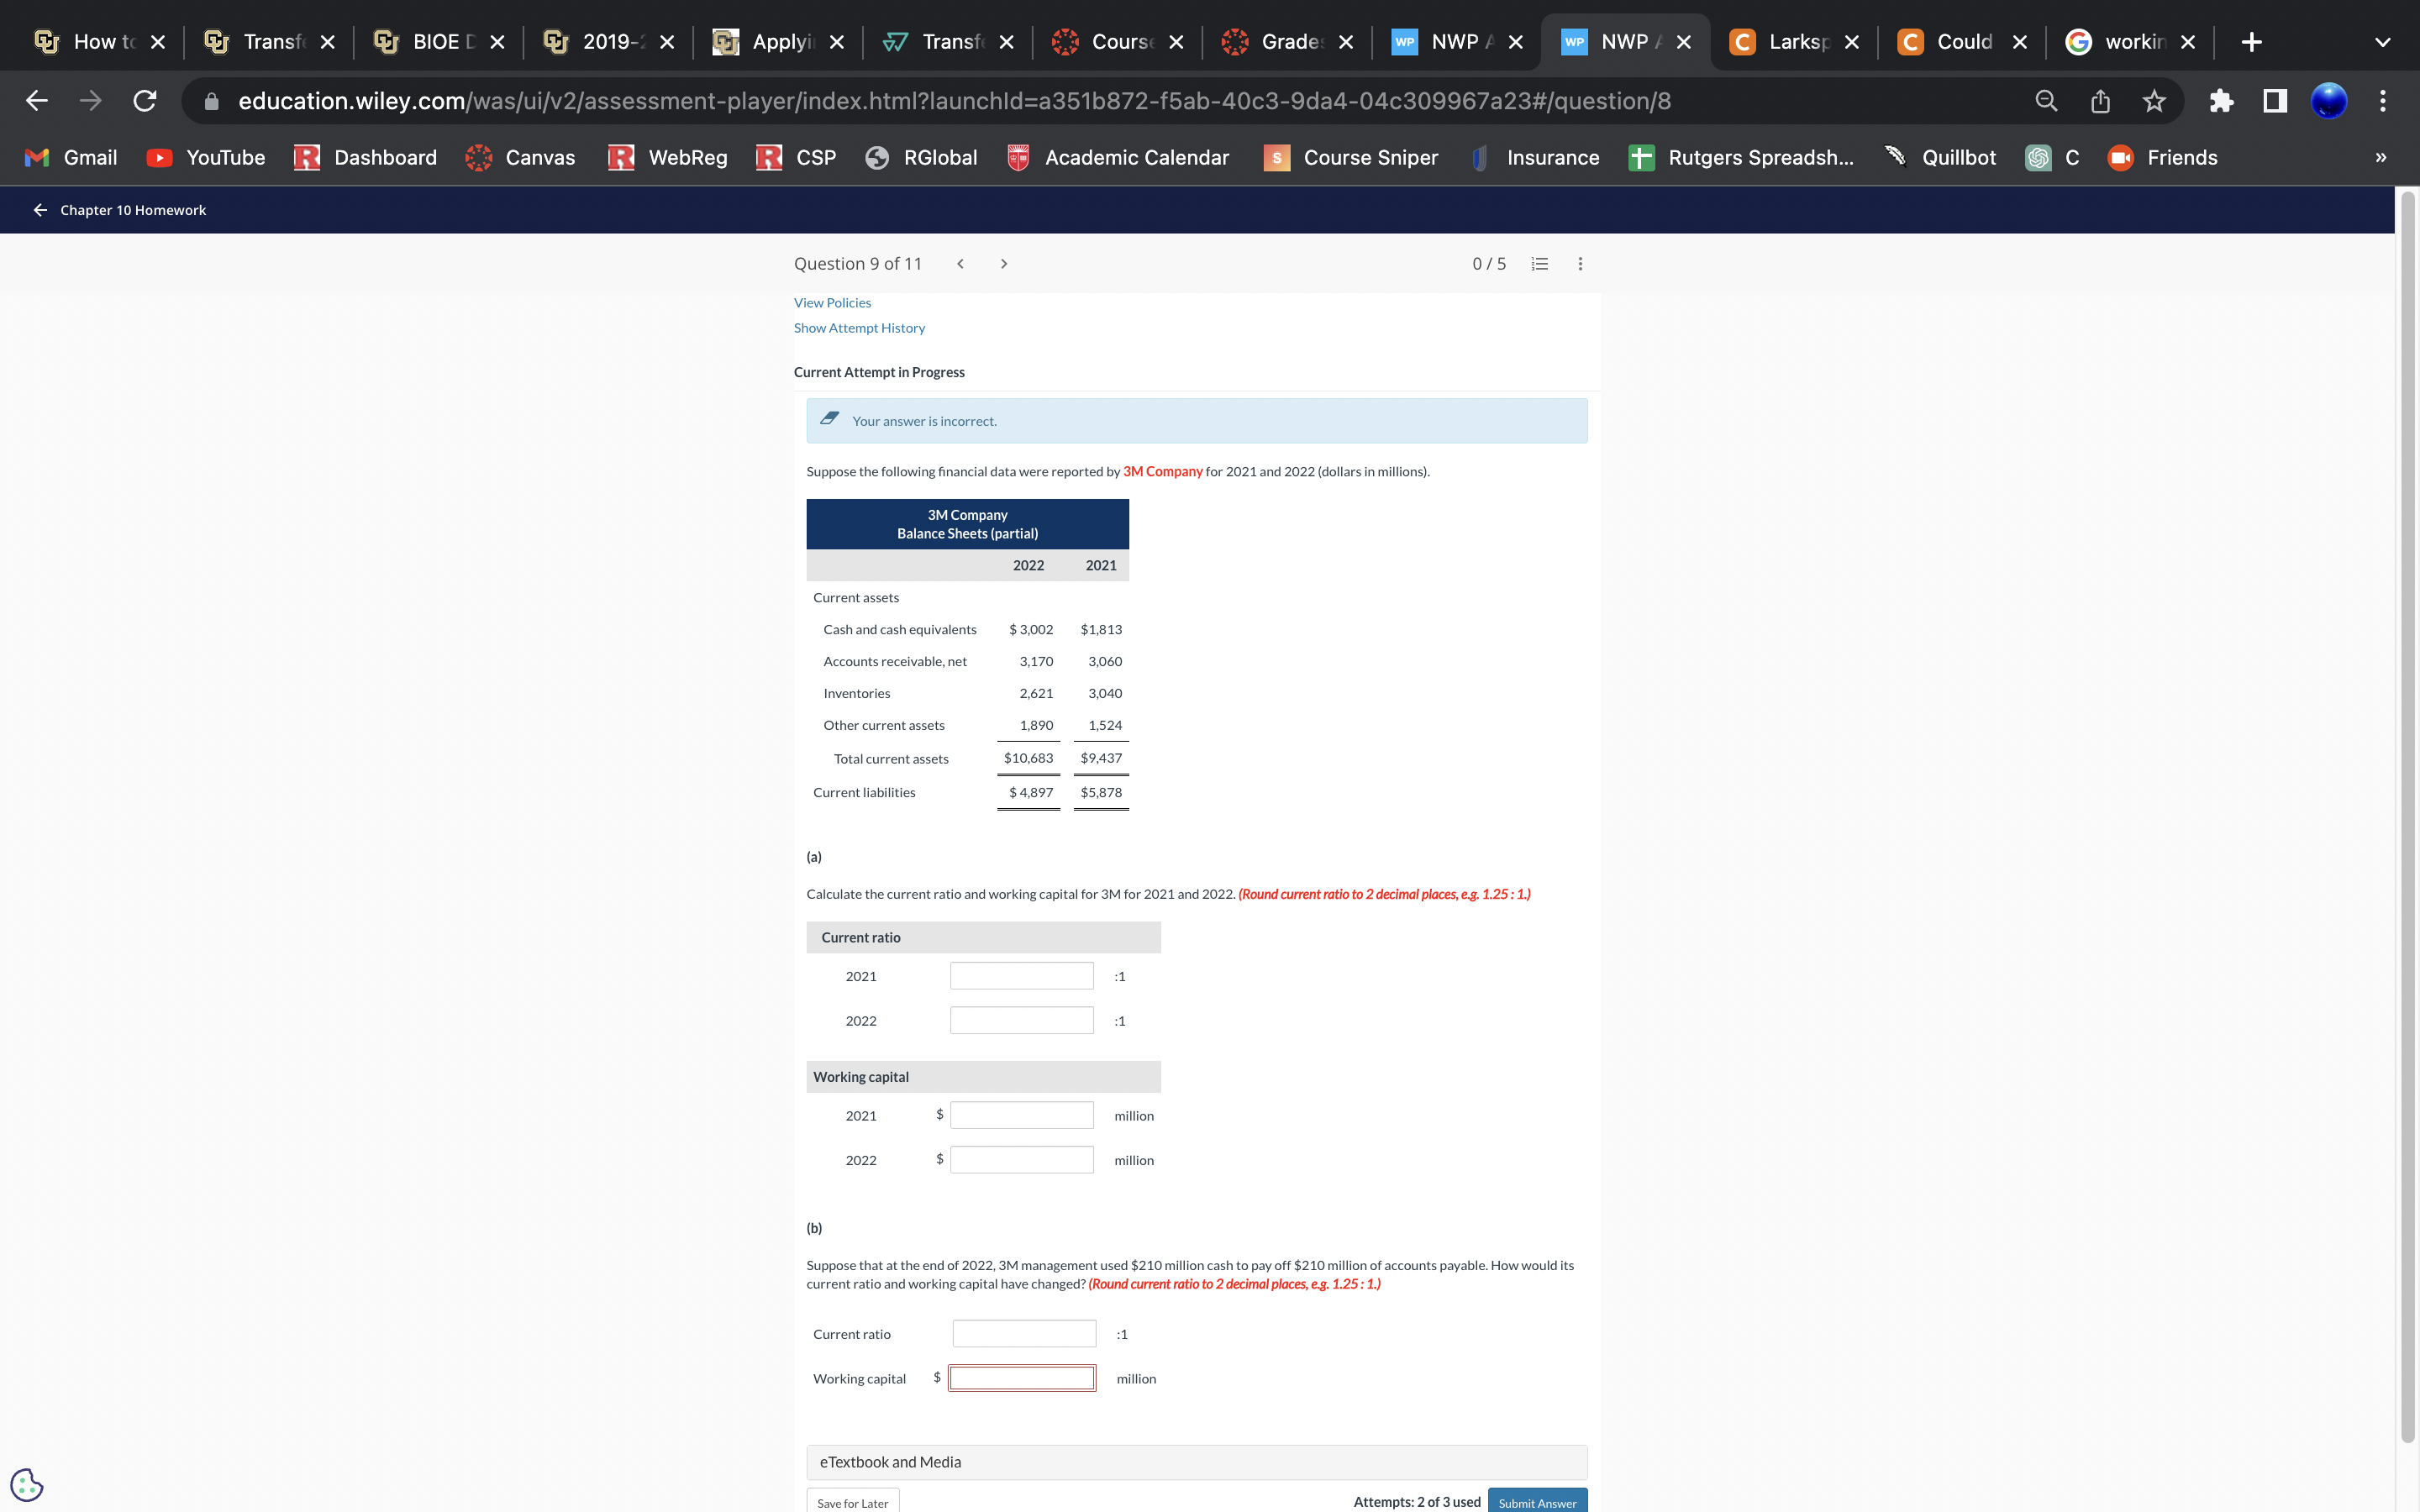Screen dimensions: 2420x1512
Task: Open the Canvas bookmark
Action: click(x=521, y=158)
